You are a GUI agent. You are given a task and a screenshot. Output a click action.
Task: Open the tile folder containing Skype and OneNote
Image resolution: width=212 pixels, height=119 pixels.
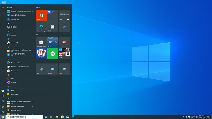(53, 15)
